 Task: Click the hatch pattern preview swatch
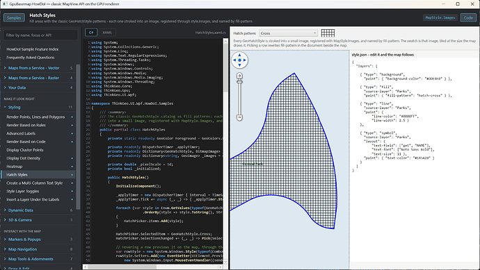pos(328,33)
